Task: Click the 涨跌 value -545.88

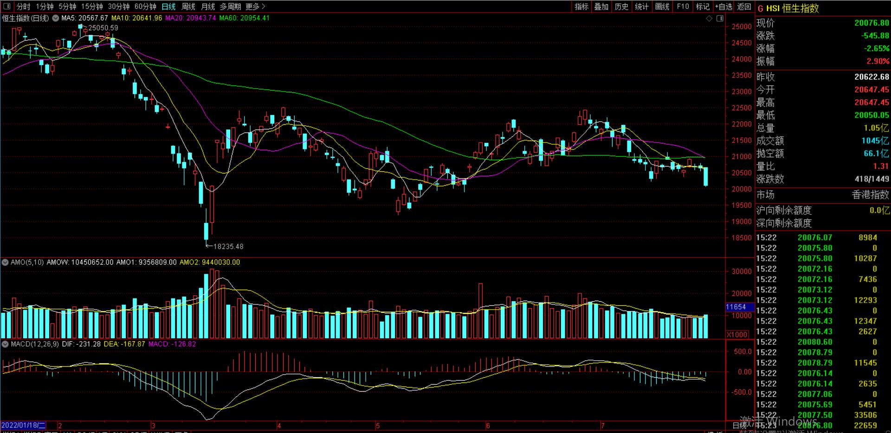Action: point(875,36)
